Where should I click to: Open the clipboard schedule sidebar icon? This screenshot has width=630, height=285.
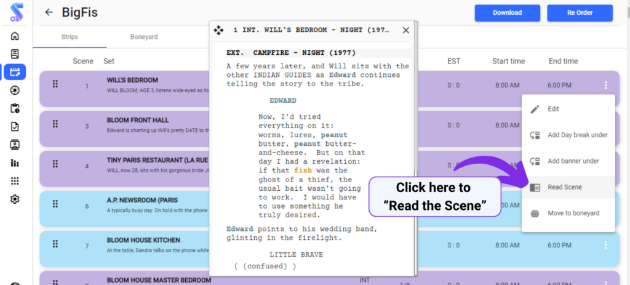click(15, 108)
